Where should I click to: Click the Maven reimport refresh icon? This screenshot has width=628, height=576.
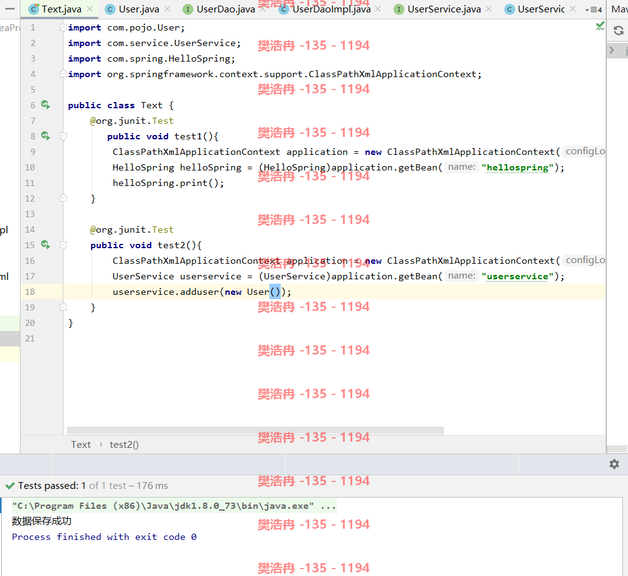click(x=619, y=30)
